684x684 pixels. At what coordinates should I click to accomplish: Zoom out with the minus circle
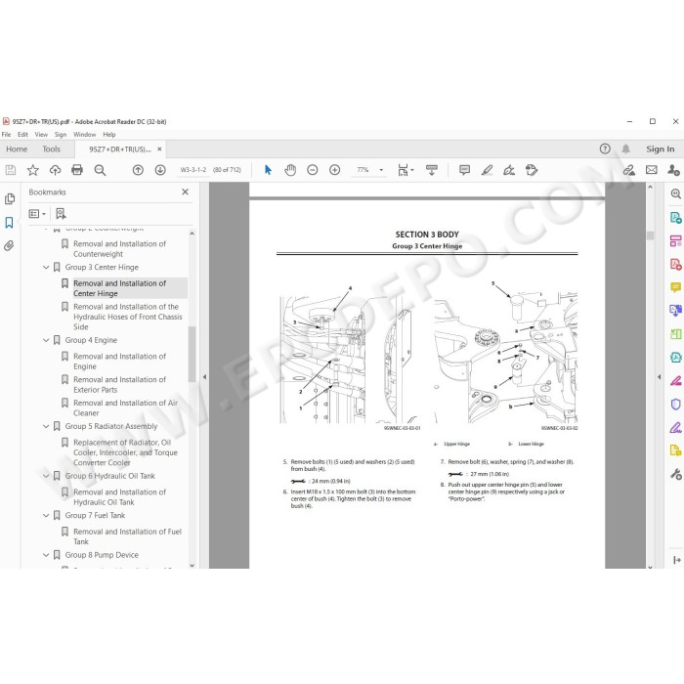(313, 170)
